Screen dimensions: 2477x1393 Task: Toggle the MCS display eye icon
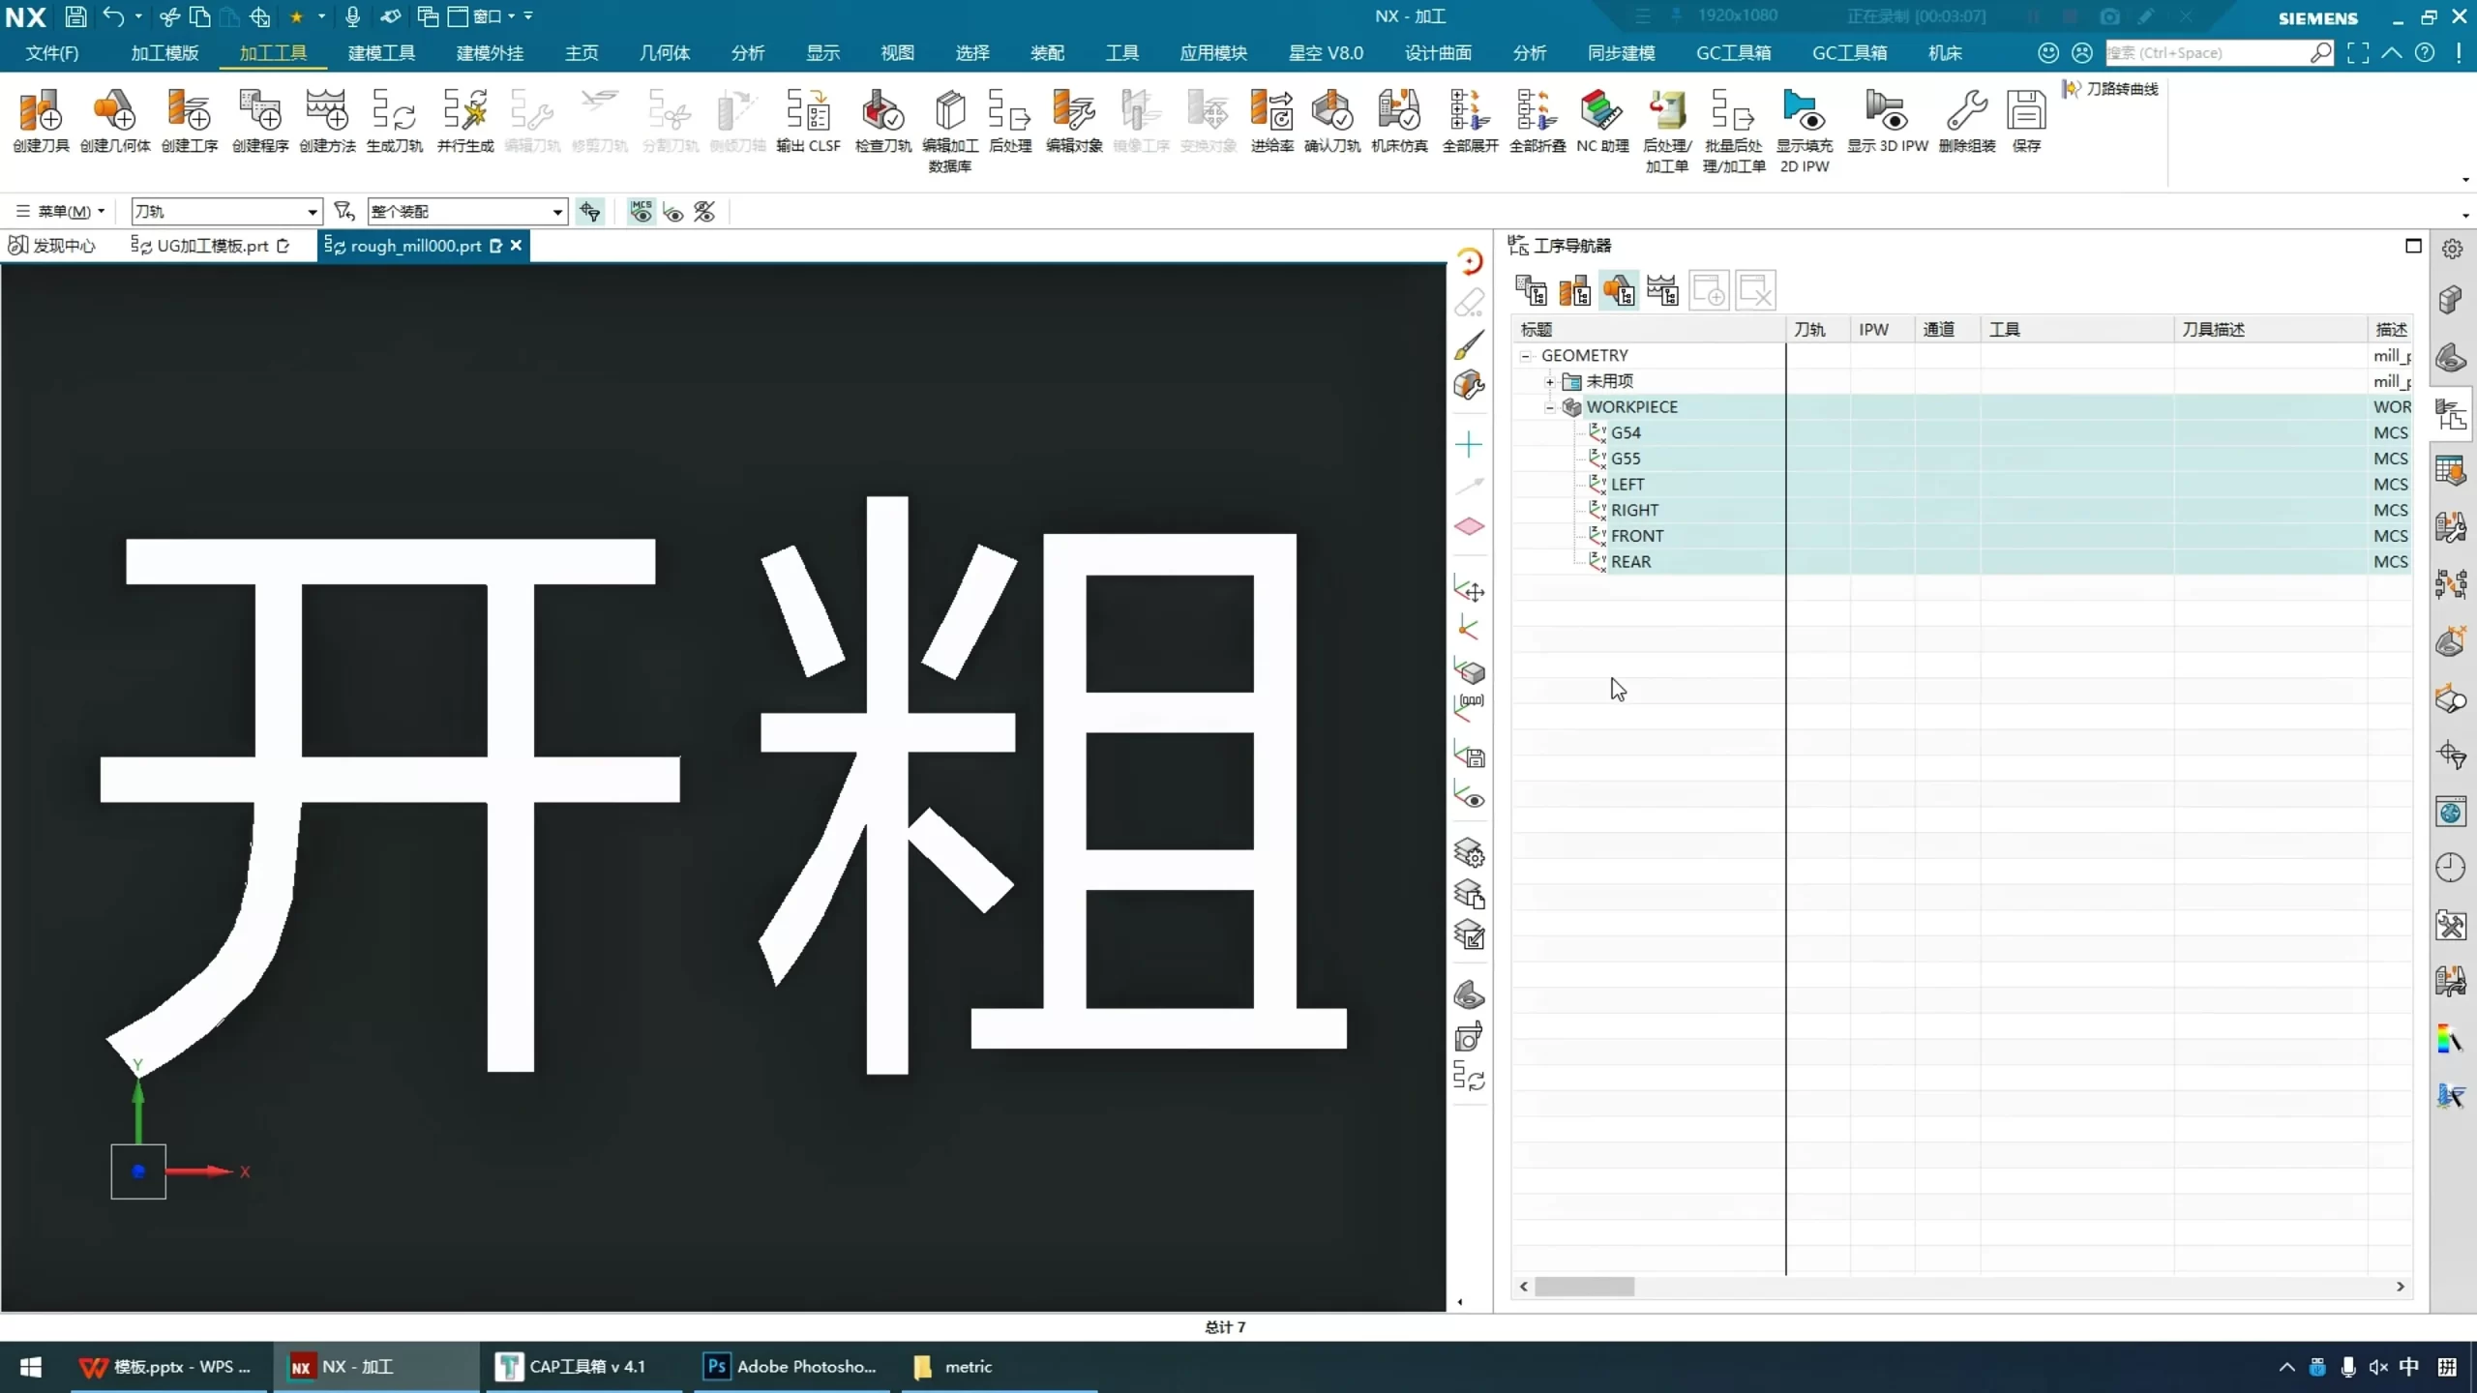[641, 212]
